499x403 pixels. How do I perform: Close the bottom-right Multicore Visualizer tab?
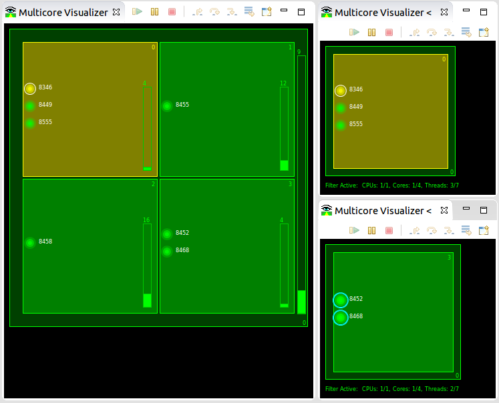444,210
